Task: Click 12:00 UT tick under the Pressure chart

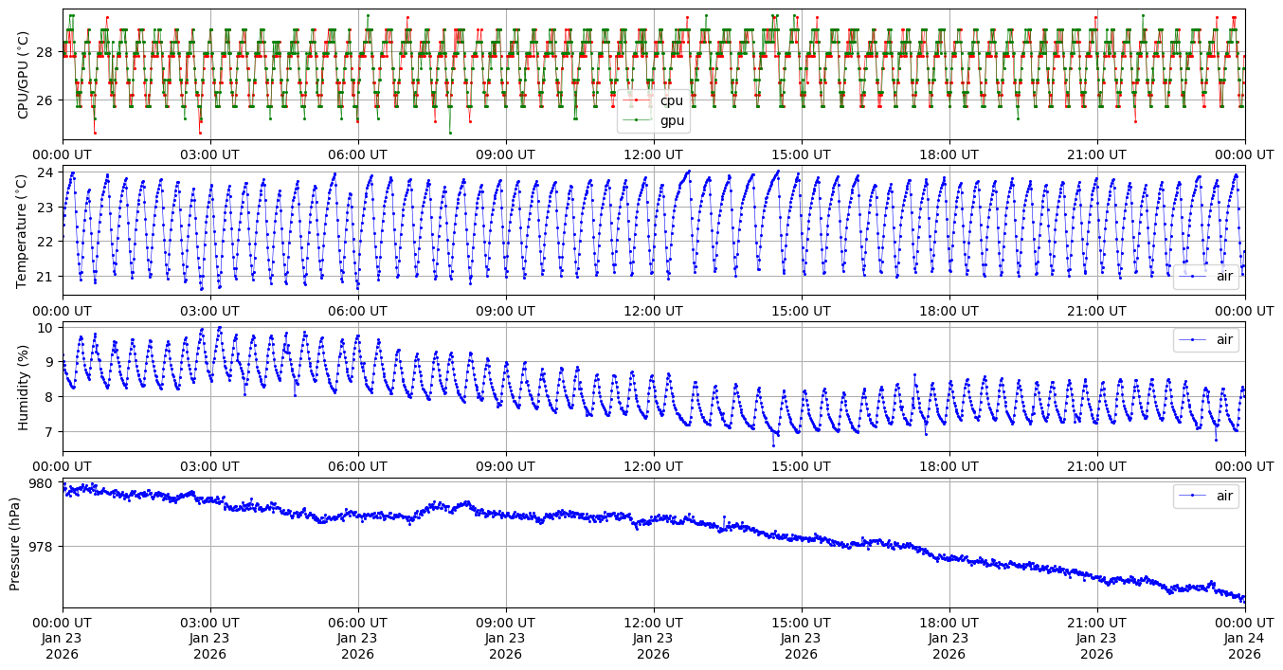Action: [654, 621]
